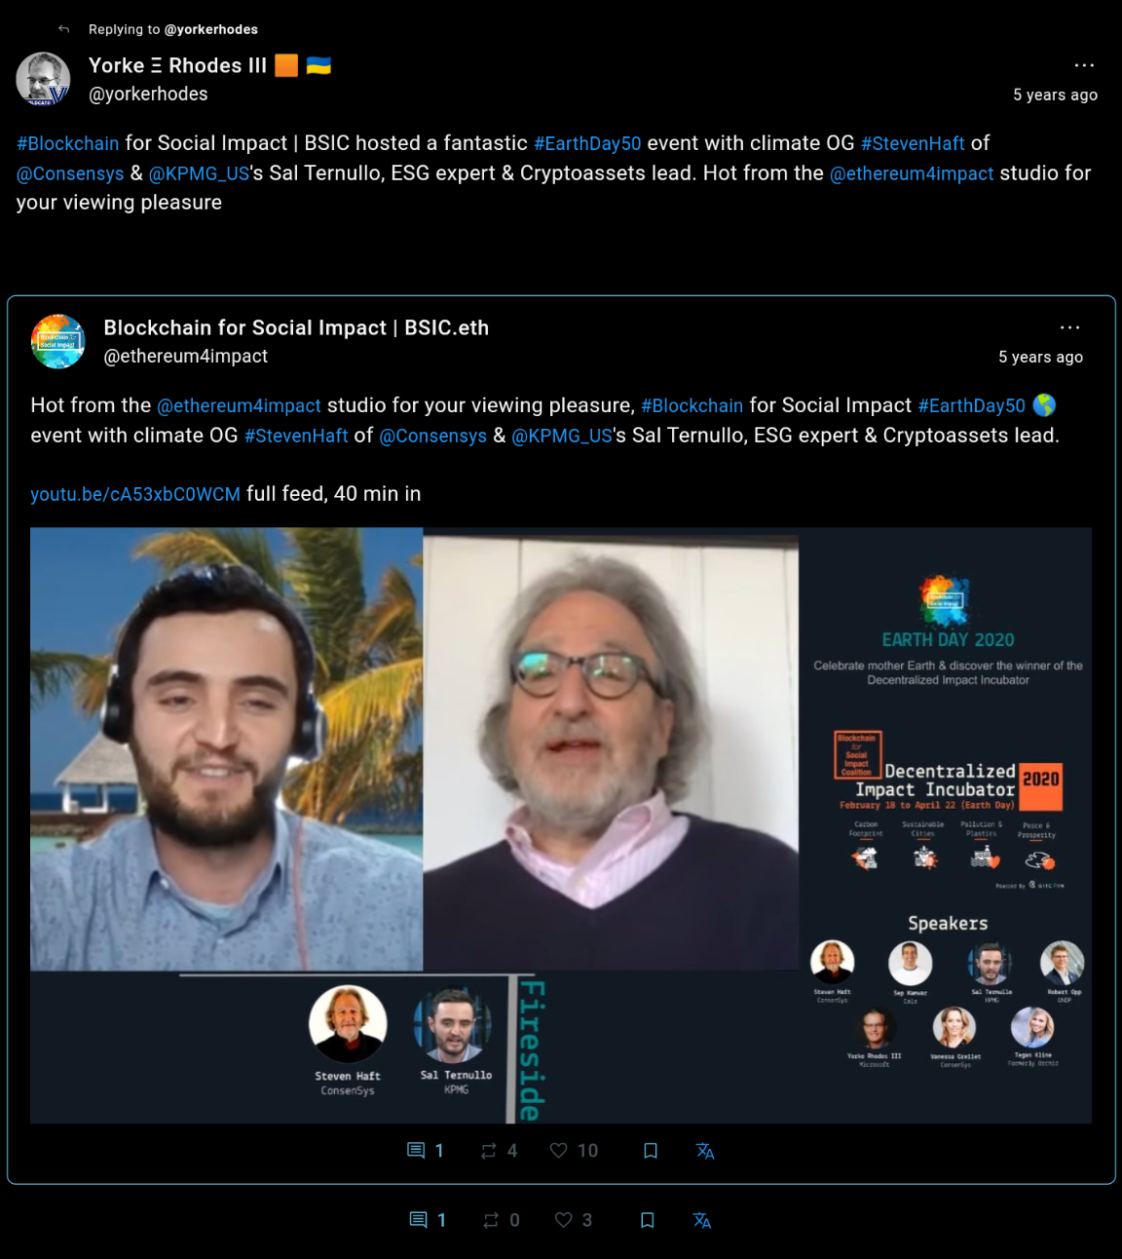Repost the quoted BSIC post
1122x1259 pixels.
click(x=489, y=1151)
